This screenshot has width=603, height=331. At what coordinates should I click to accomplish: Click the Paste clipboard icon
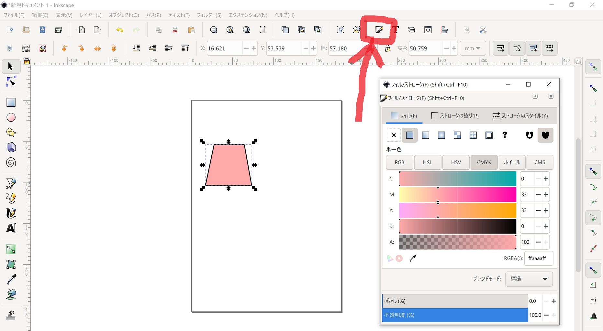(x=191, y=30)
